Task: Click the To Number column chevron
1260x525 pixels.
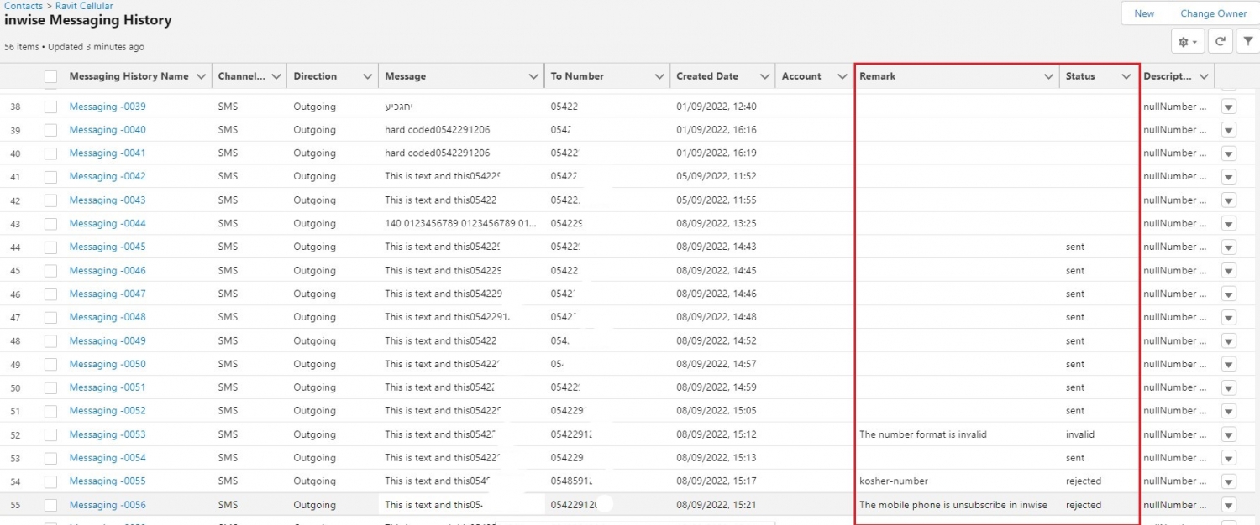Action: click(x=659, y=75)
